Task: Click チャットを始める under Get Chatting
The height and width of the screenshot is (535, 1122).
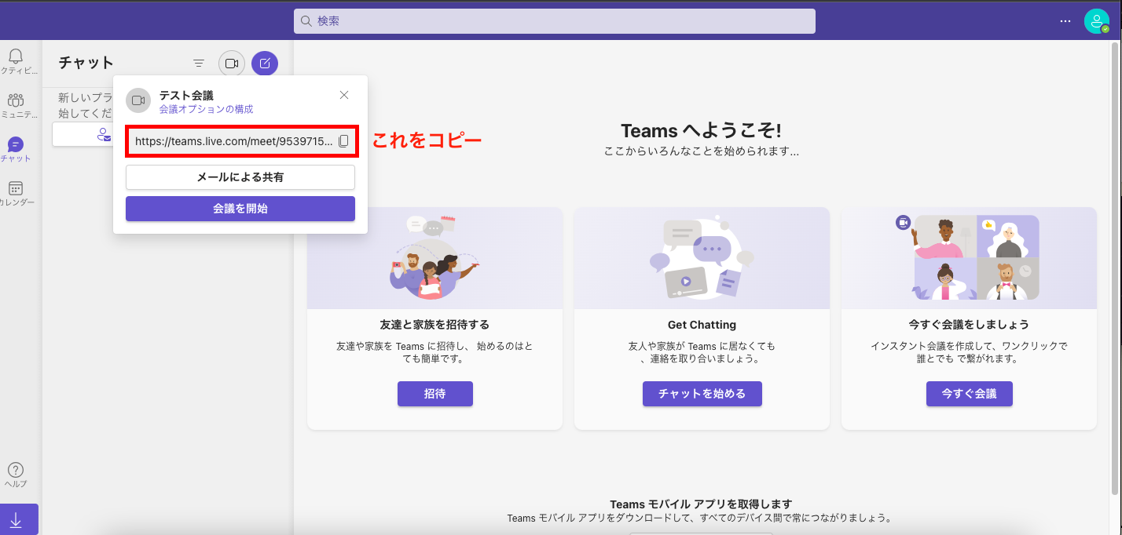Action: coord(702,394)
